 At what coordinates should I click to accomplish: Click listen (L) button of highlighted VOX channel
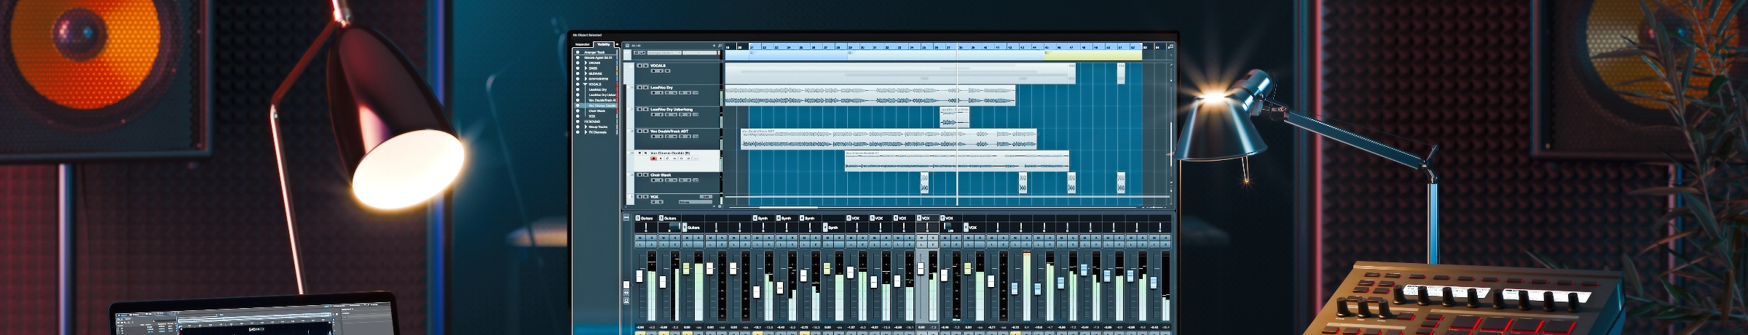(921, 245)
